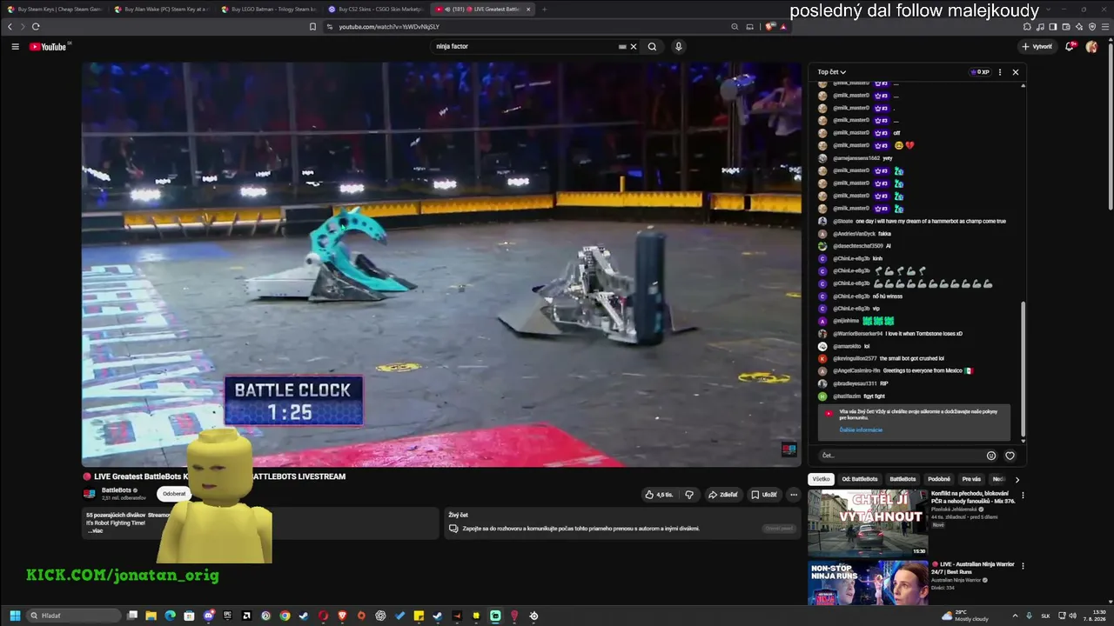Click into the YouTube search field
Screen dimensions: 1114x626
pyautogui.click(x=524, y=47)
